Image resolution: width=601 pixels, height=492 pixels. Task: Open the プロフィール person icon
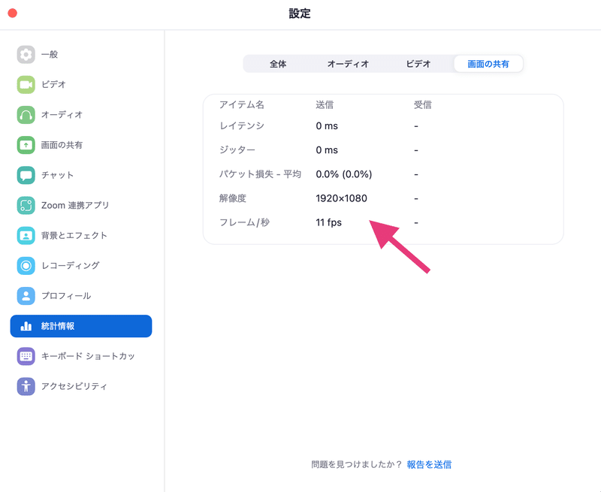click(26, 296)
